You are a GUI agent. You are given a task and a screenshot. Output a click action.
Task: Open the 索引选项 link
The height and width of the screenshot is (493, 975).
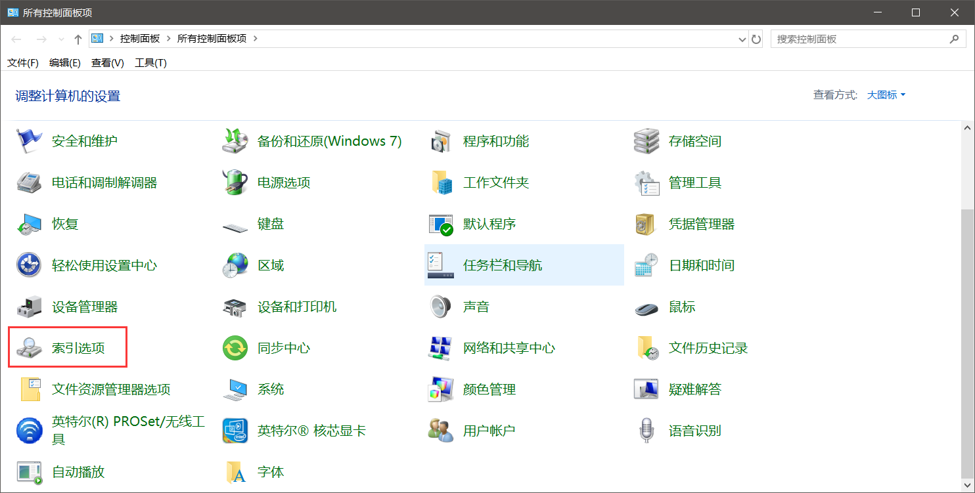78,348
